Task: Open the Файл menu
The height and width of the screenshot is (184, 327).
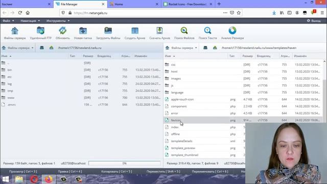Action: pos(8,21)
